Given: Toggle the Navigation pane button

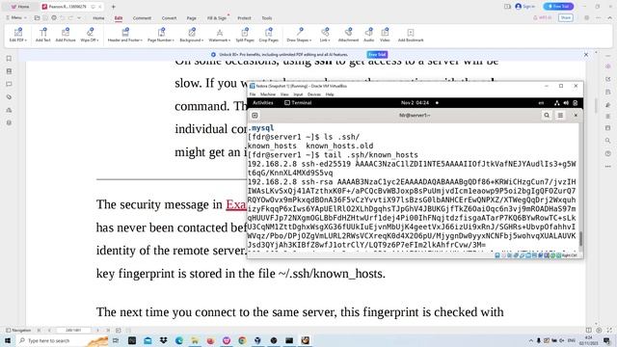Looking at the screenshot, I should coord(18,330).
